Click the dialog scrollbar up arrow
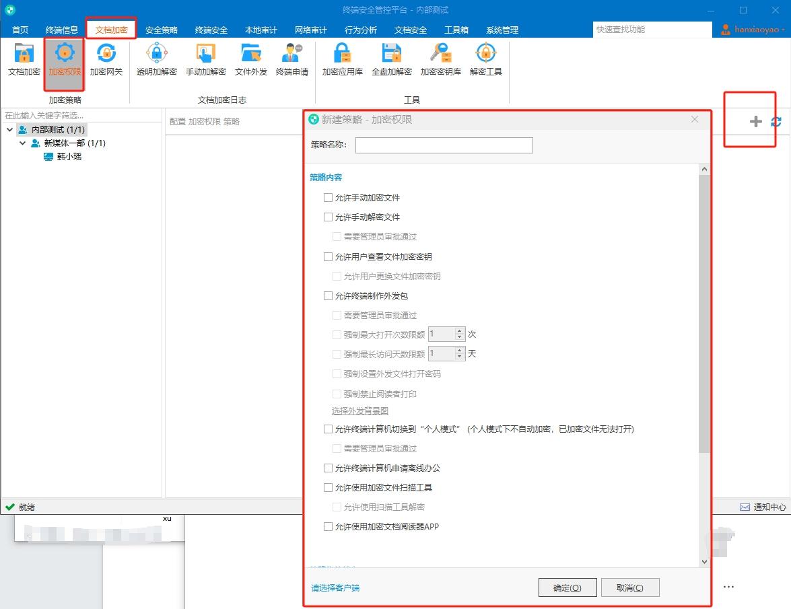The width and height of the screenshot is (791, 609). coord(704,170)
